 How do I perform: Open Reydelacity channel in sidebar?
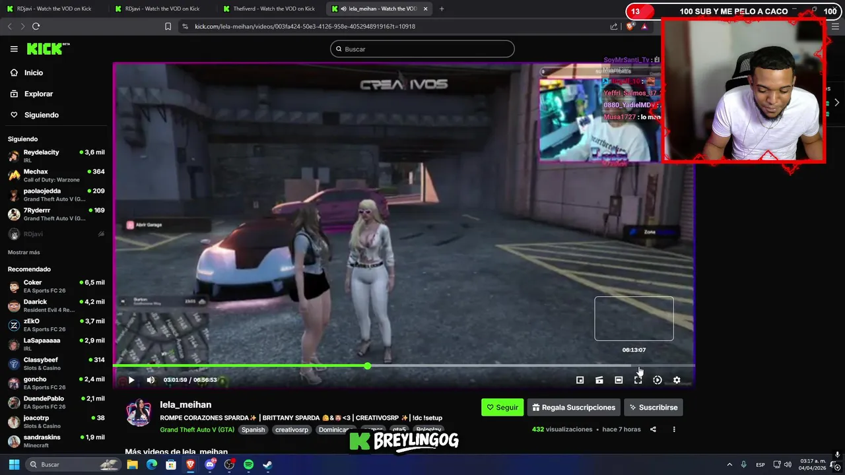56,156
